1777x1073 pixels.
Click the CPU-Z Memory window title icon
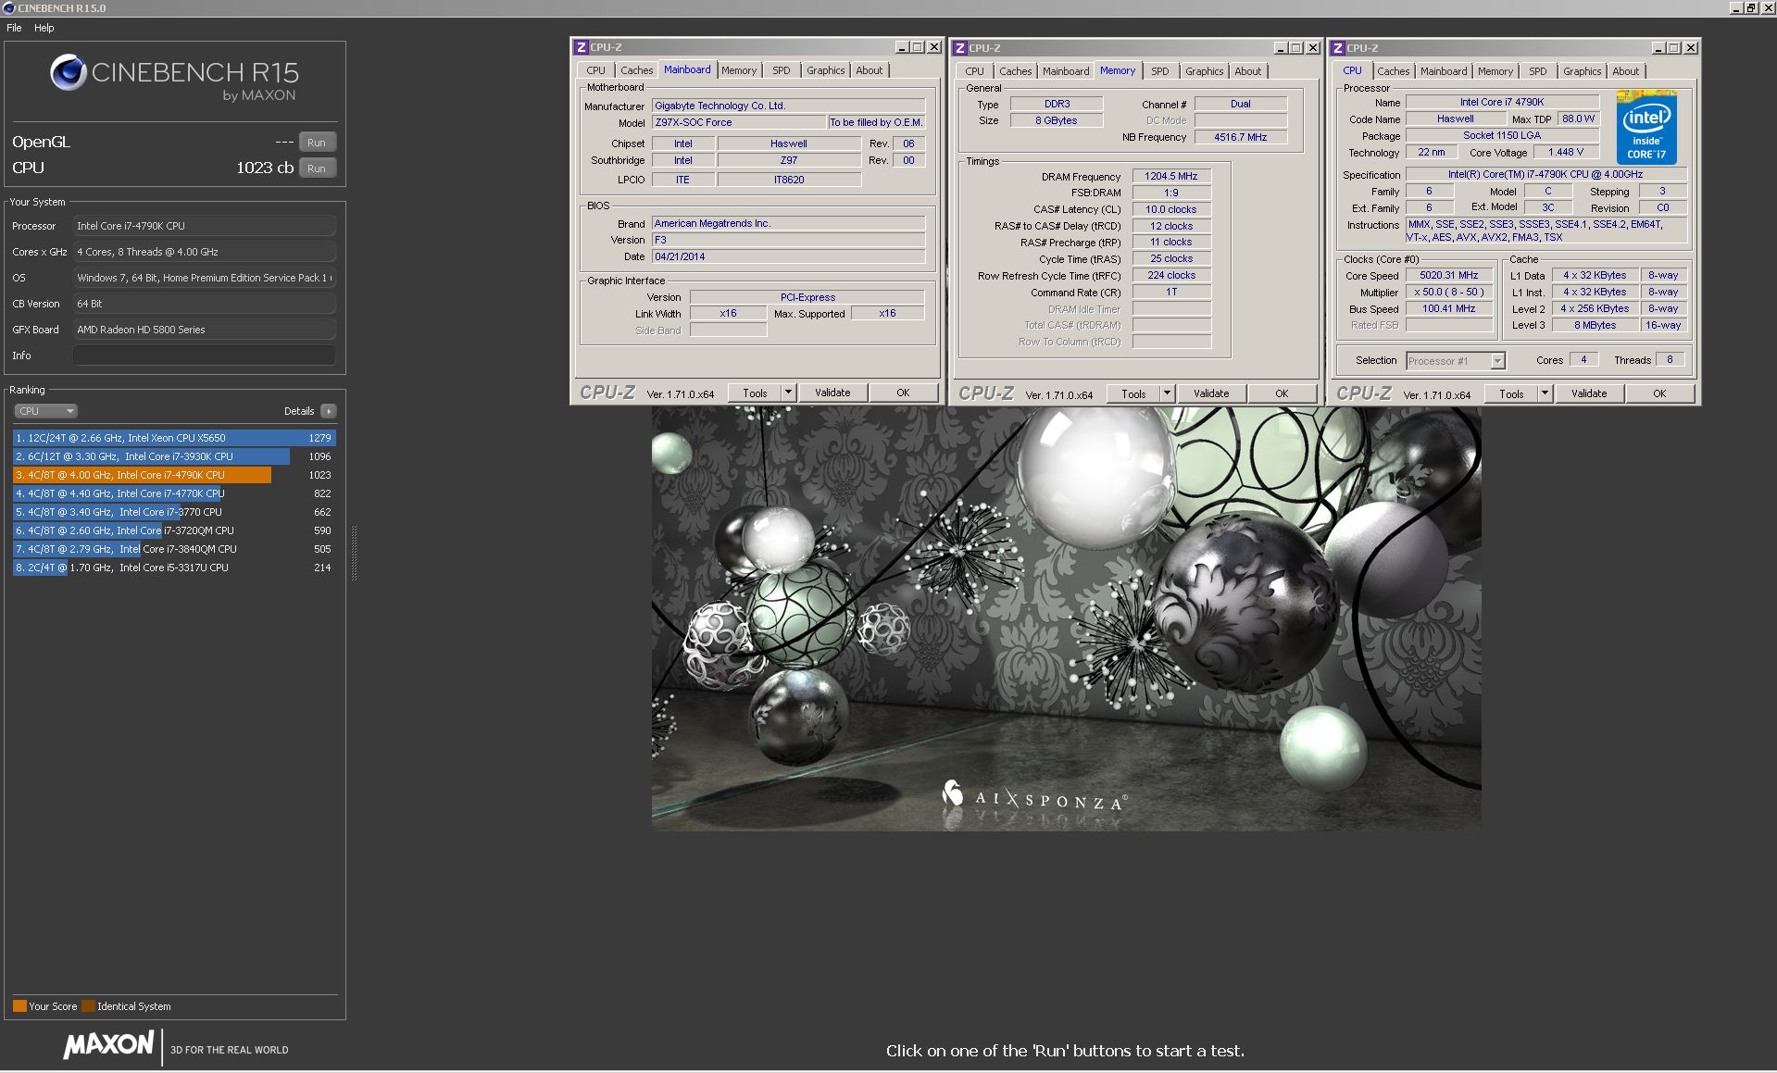(x=960, y=48)
